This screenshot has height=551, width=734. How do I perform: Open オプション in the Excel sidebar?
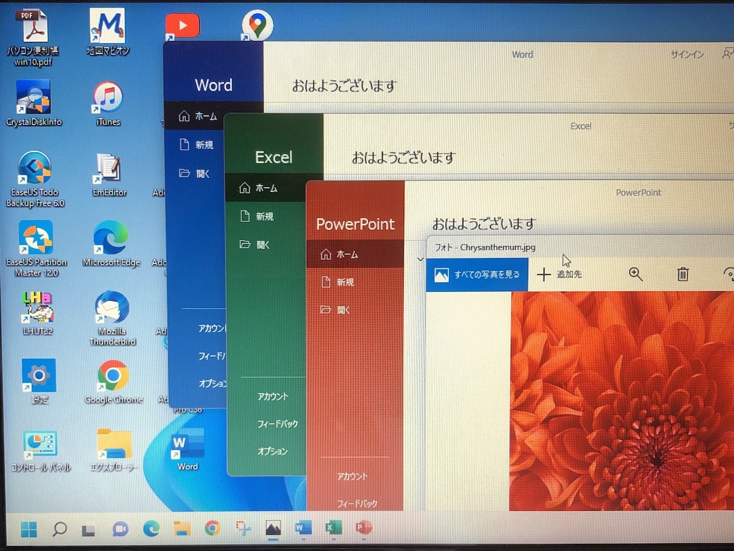point(273,451)
